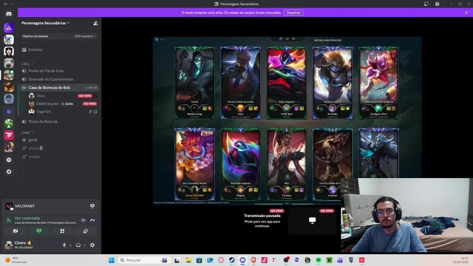Open the 19°C weather widget
The width and height of the screenshot is (473, 266).
click(x=16, y=260)
